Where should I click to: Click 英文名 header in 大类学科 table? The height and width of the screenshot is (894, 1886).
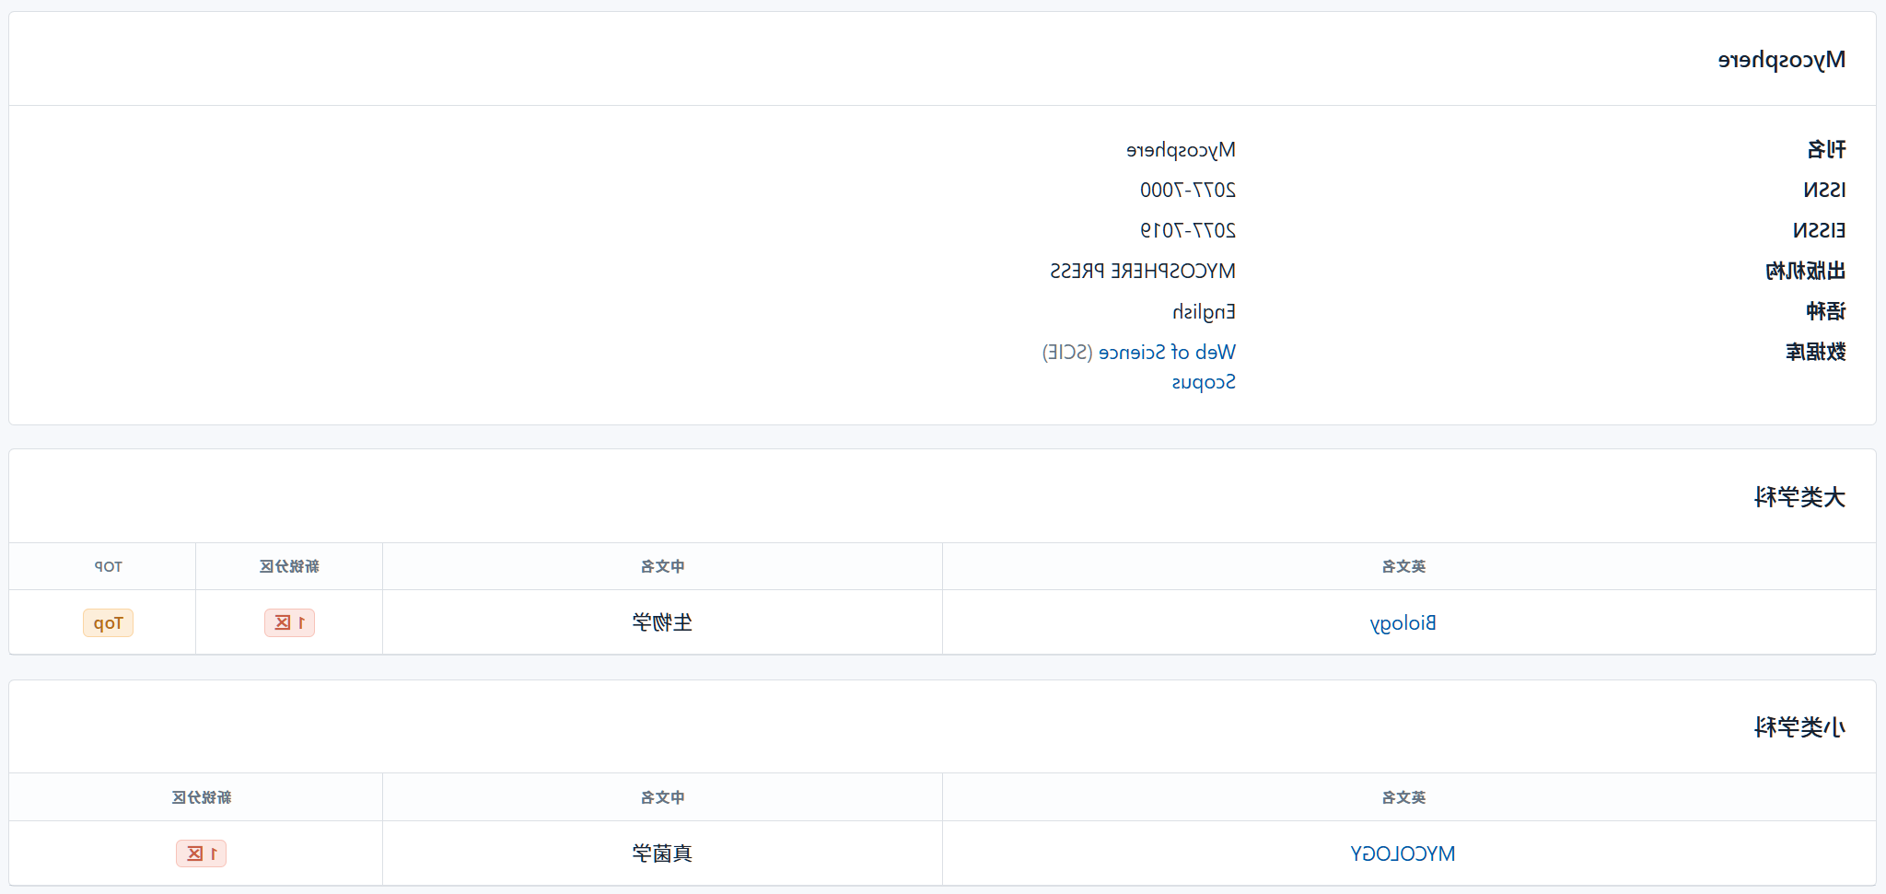[1403, 566]
